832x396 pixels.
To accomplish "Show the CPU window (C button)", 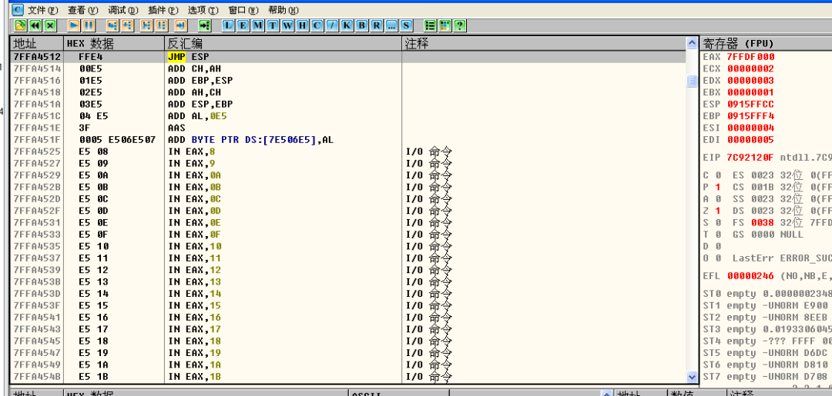I will tap(317, 25).
